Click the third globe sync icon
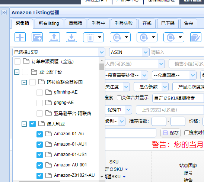Screen dimensions: 204x182 171,38
